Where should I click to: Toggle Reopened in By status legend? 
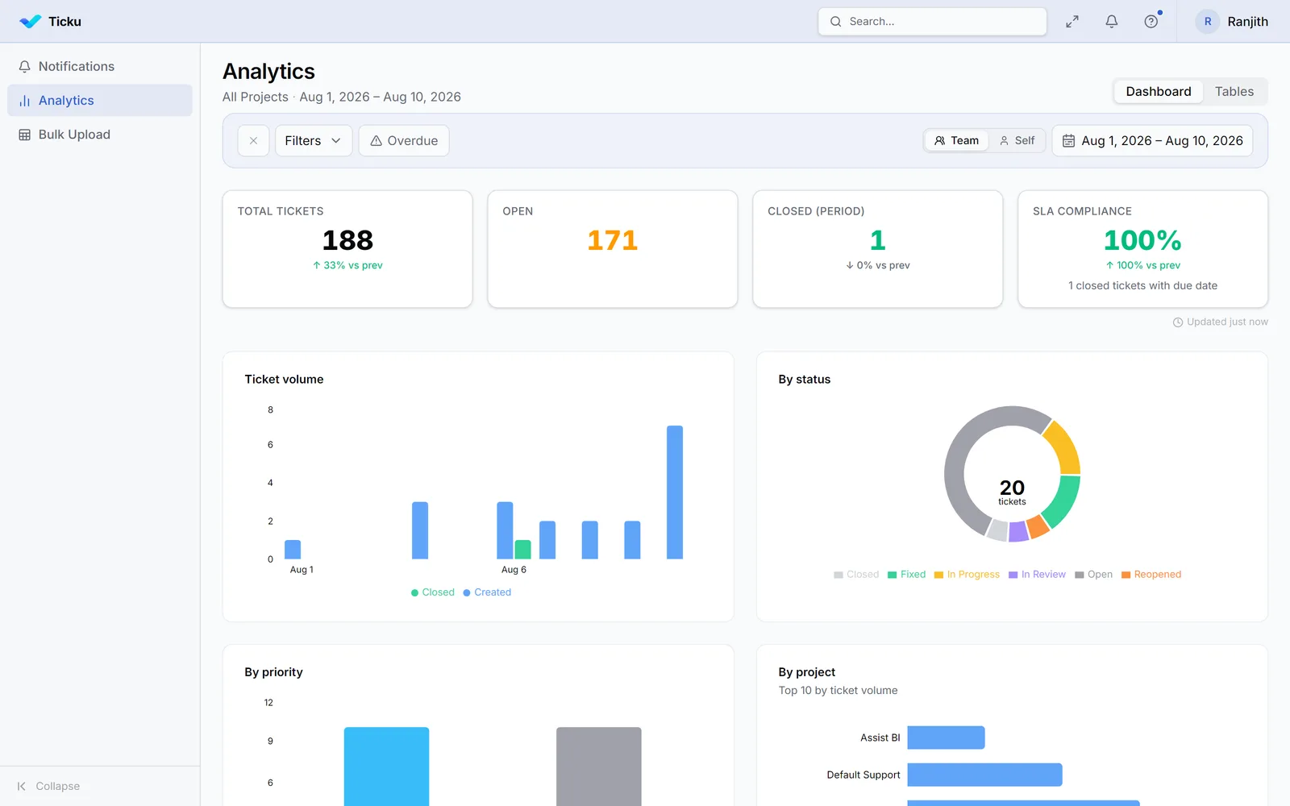[x=1151, y=575]
